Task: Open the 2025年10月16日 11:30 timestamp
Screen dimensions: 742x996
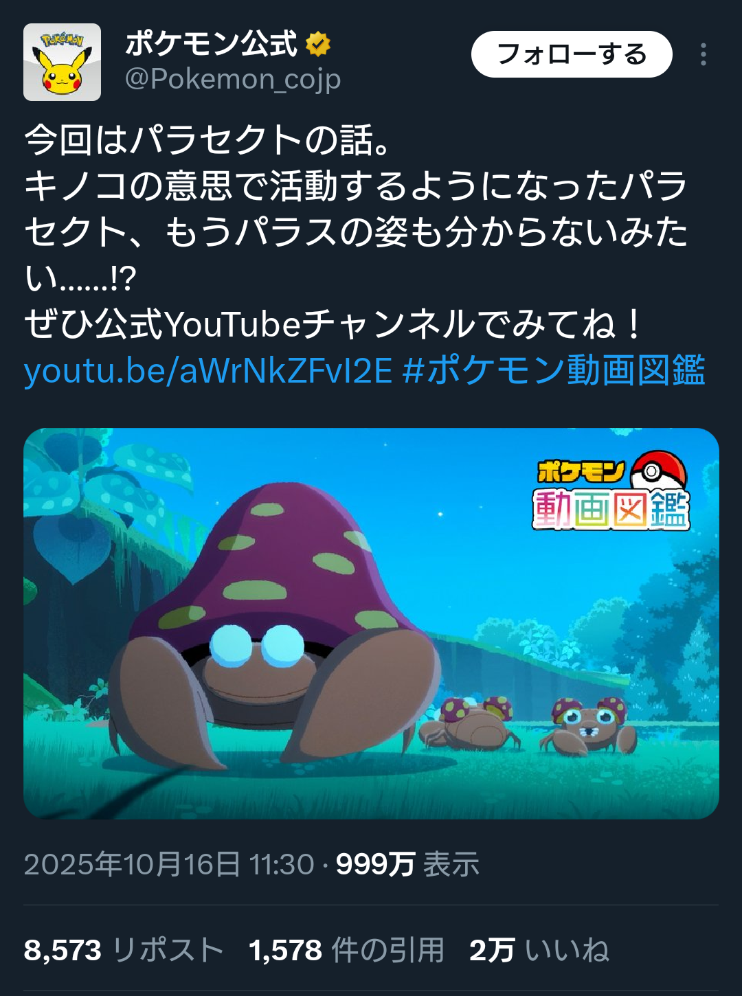Action: pyautogui.click(x=169, y=864)
